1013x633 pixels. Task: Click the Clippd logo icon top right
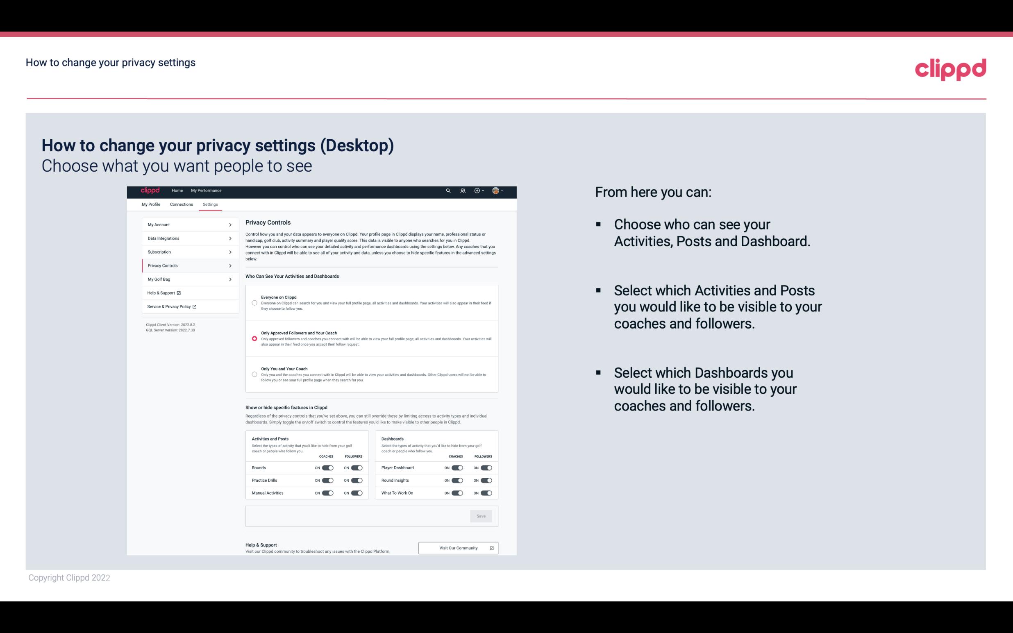coord(950,69)
